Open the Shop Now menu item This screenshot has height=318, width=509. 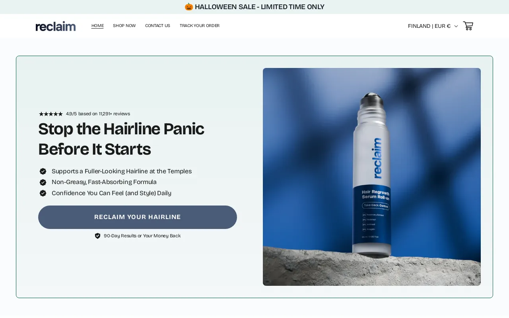[124, 26]
